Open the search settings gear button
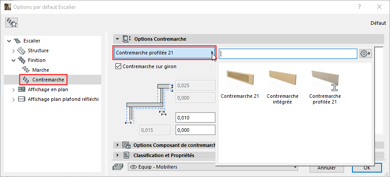The height and width of the screenshot is (177, 390). tap(365, 53)
